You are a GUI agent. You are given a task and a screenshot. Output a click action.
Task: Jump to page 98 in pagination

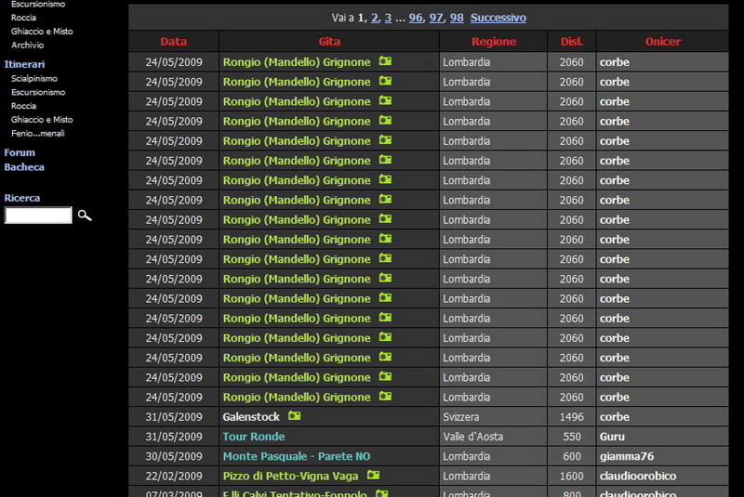pos(457,18)
